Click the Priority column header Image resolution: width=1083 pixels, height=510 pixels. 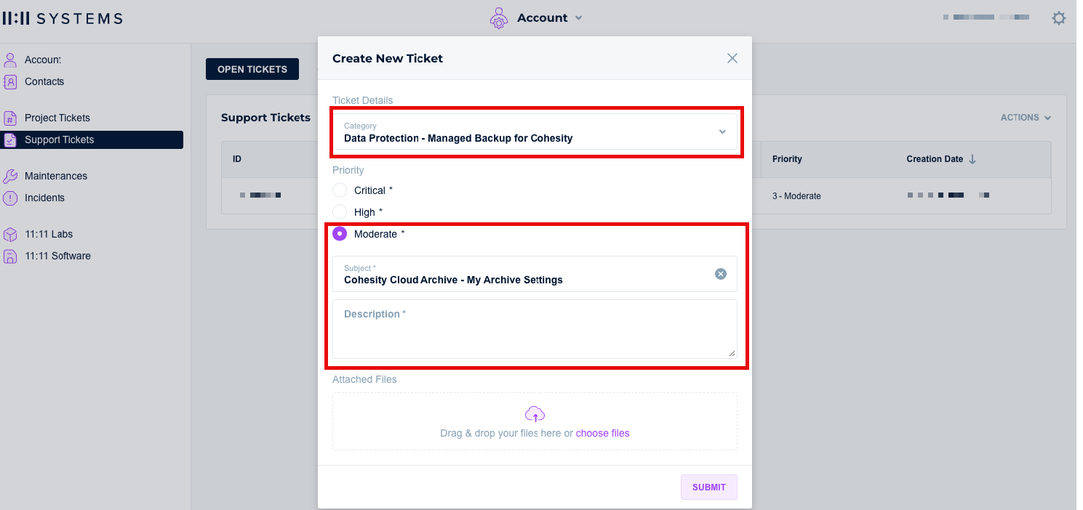787,159
